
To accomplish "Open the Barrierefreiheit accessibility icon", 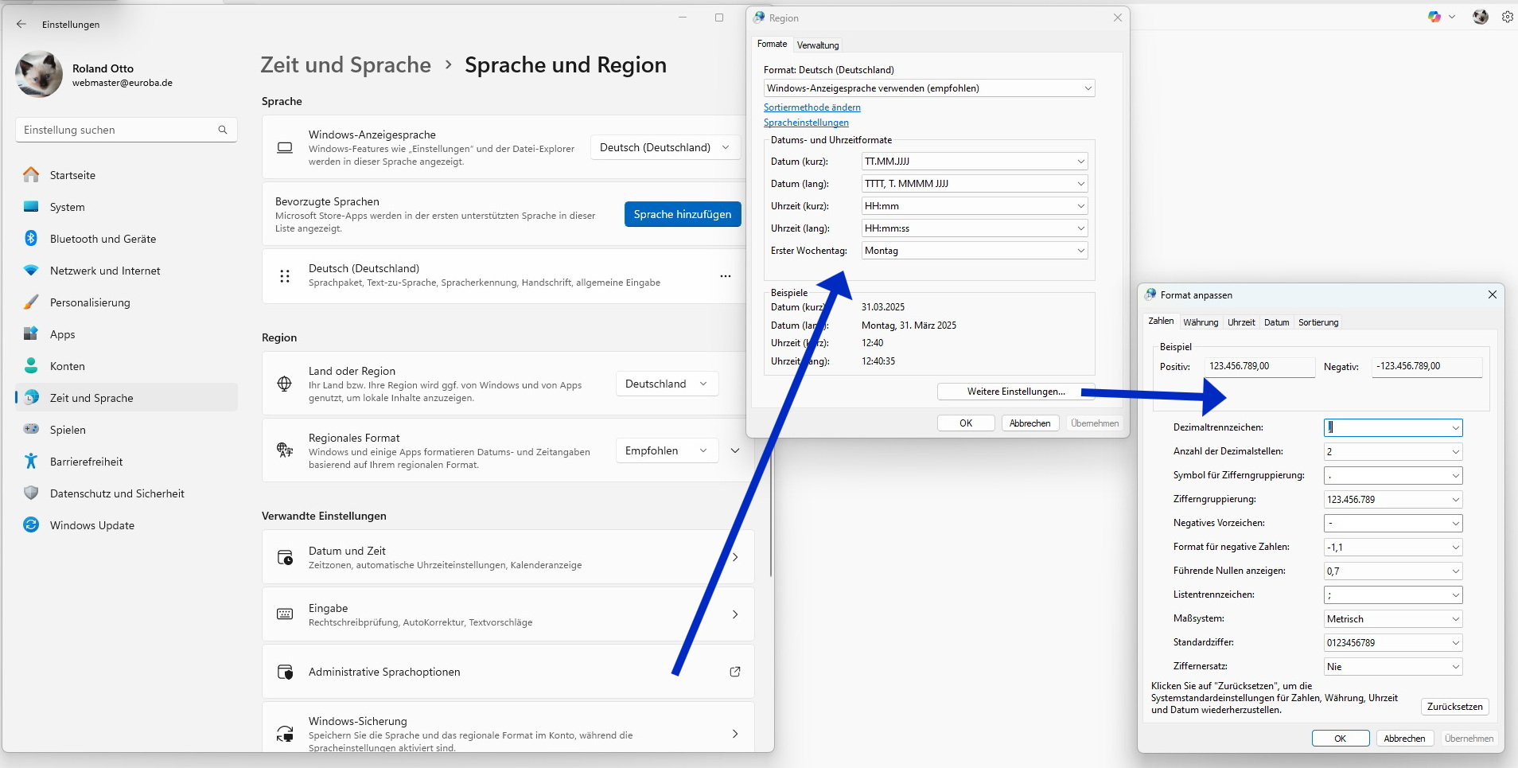I will (31, 462).
